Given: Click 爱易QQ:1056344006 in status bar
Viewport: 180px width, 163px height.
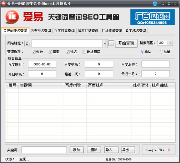Looking at the screenshot, I should tap(118, 159).
